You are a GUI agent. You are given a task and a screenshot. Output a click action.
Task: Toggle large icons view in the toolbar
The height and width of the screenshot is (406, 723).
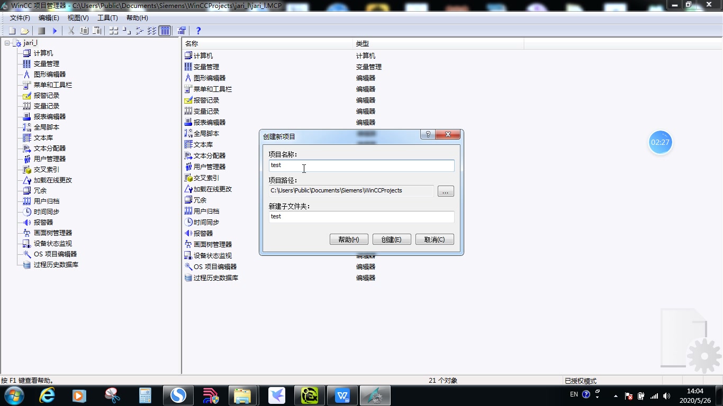coord(113,31)
